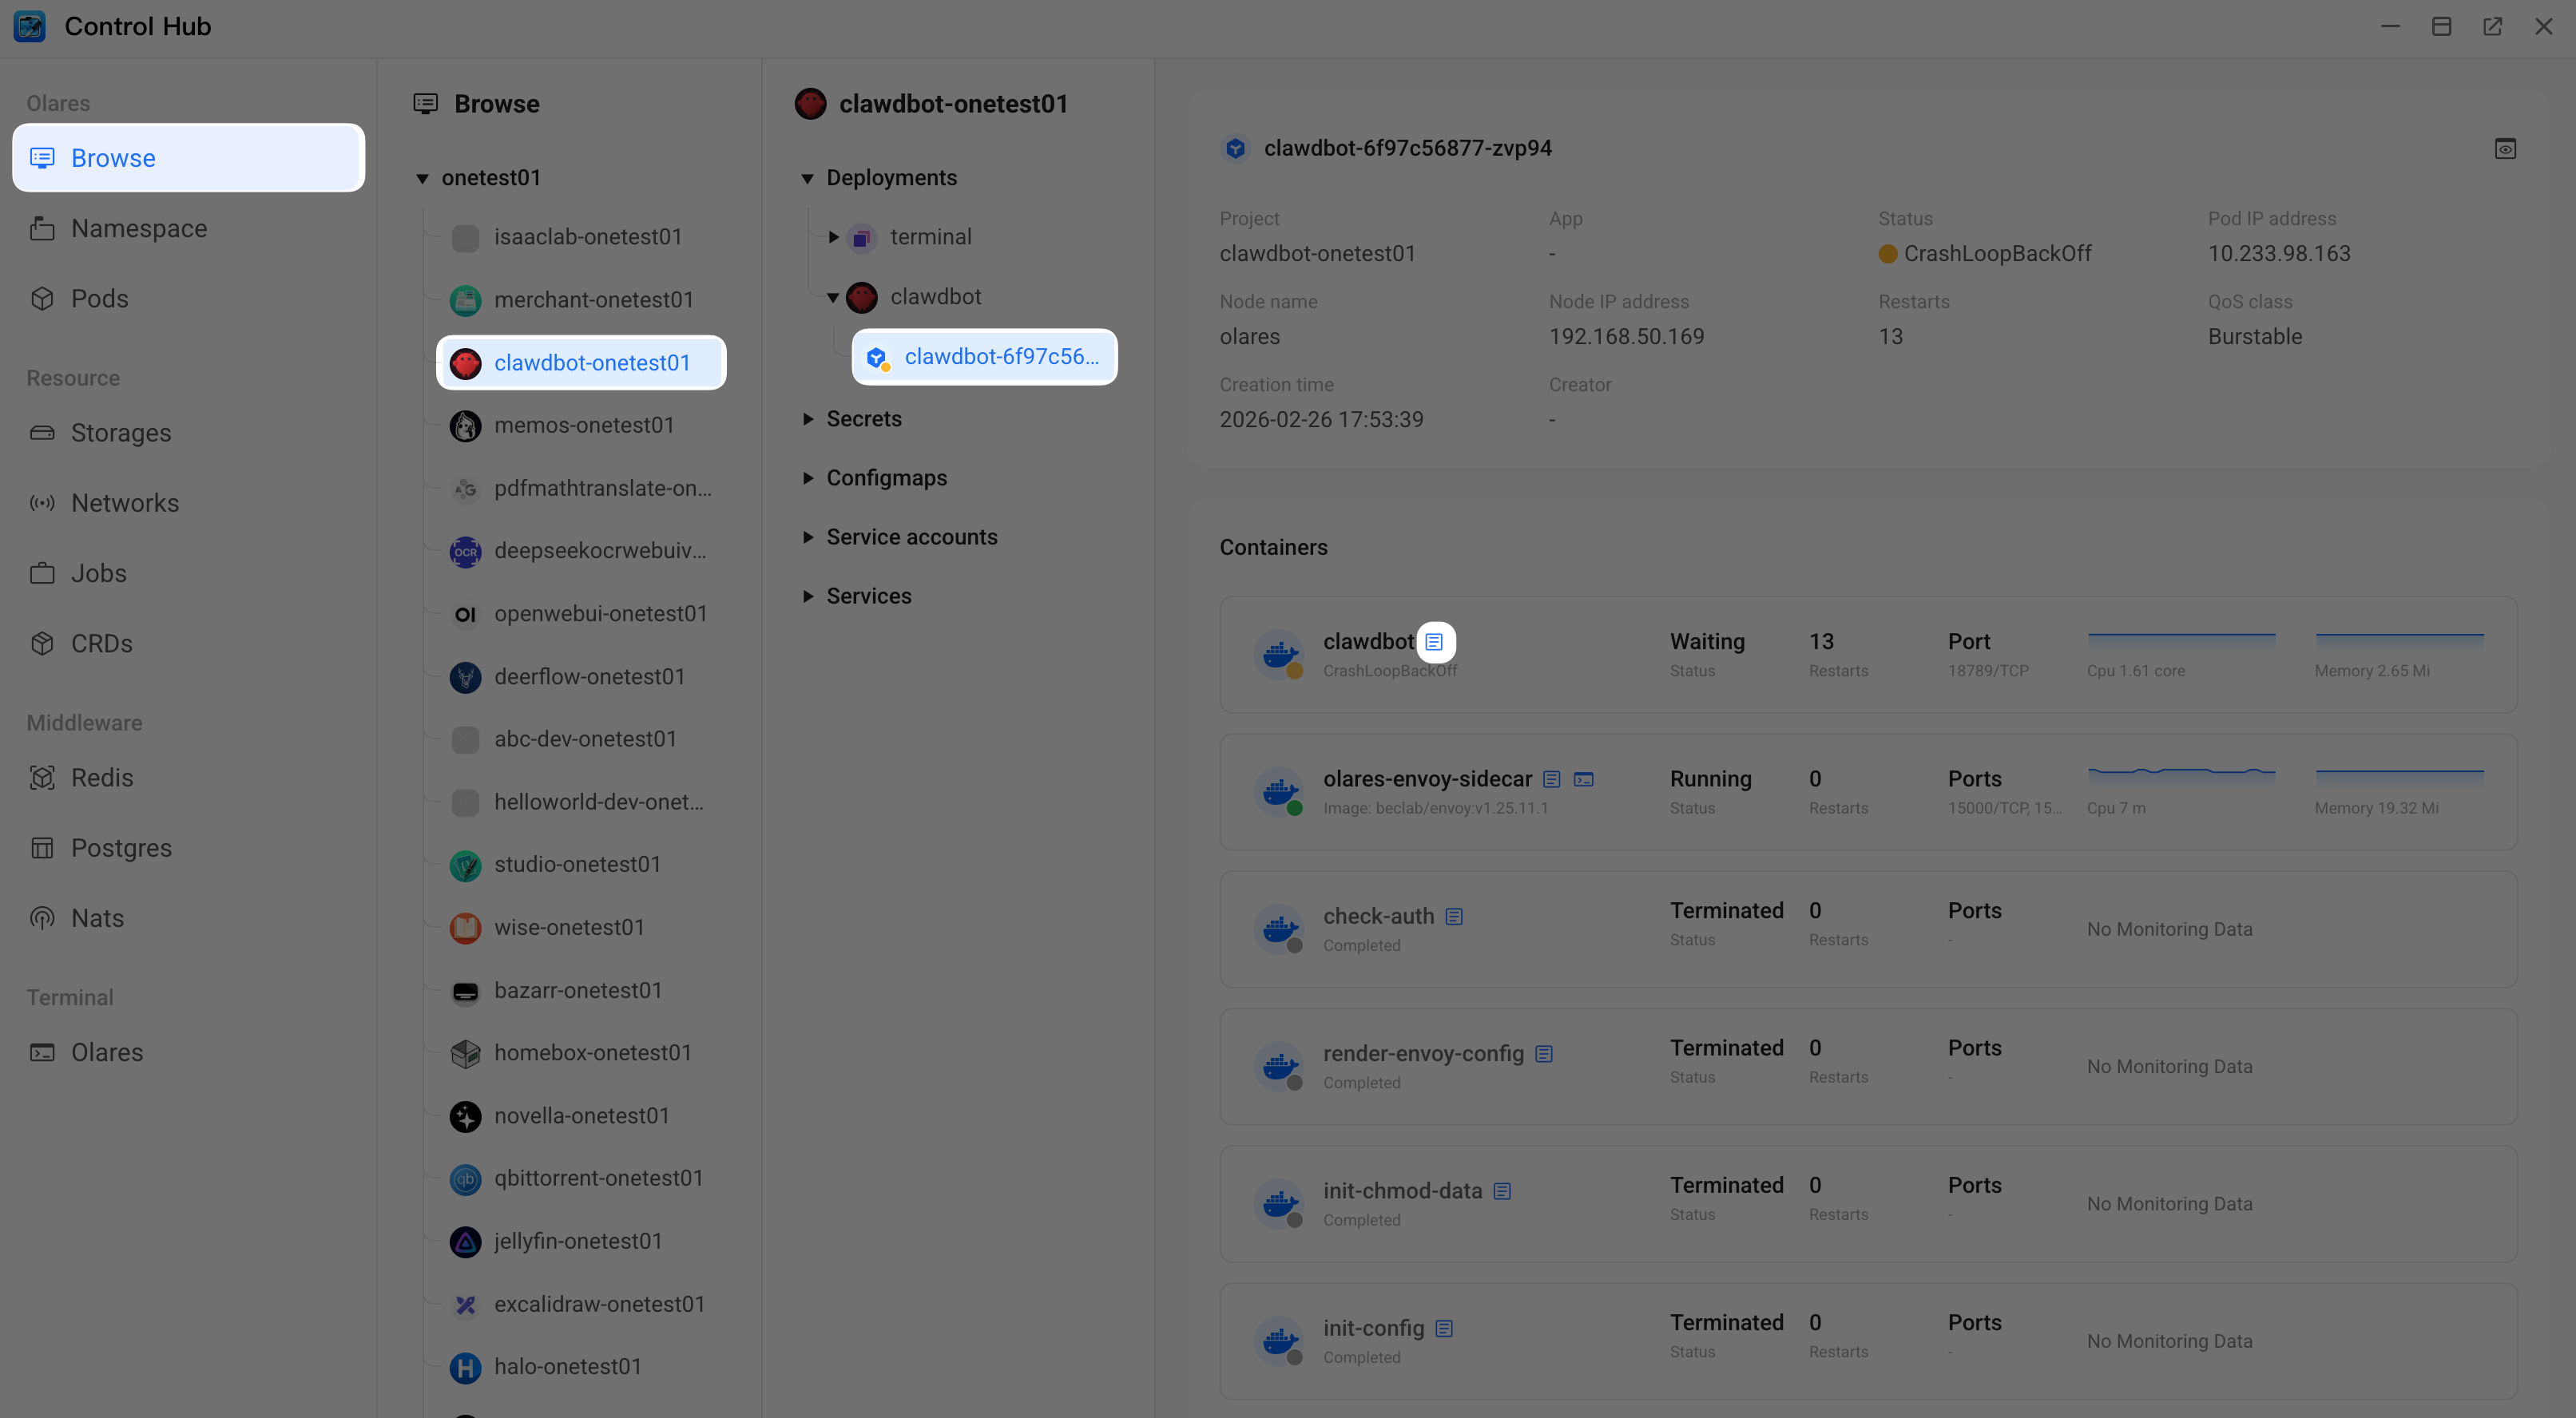2576x1418 pixels.
Task: Open the CRDs section
Action: [x=102, y=643]
